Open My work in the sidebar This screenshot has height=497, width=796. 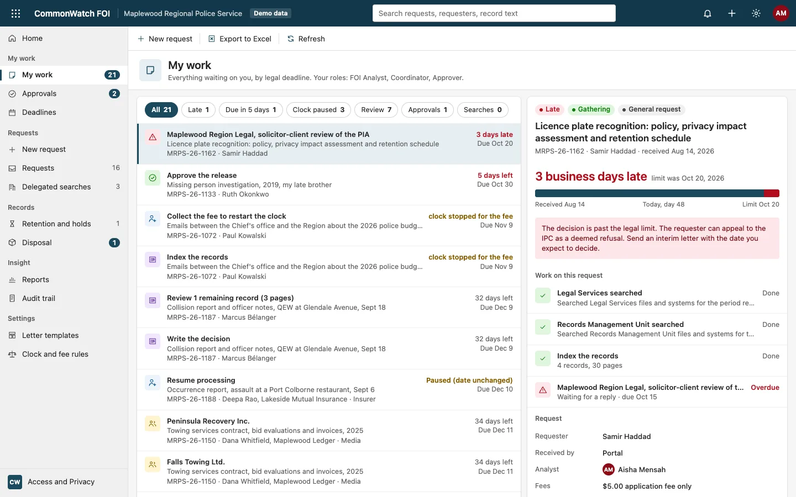point(64,75)
